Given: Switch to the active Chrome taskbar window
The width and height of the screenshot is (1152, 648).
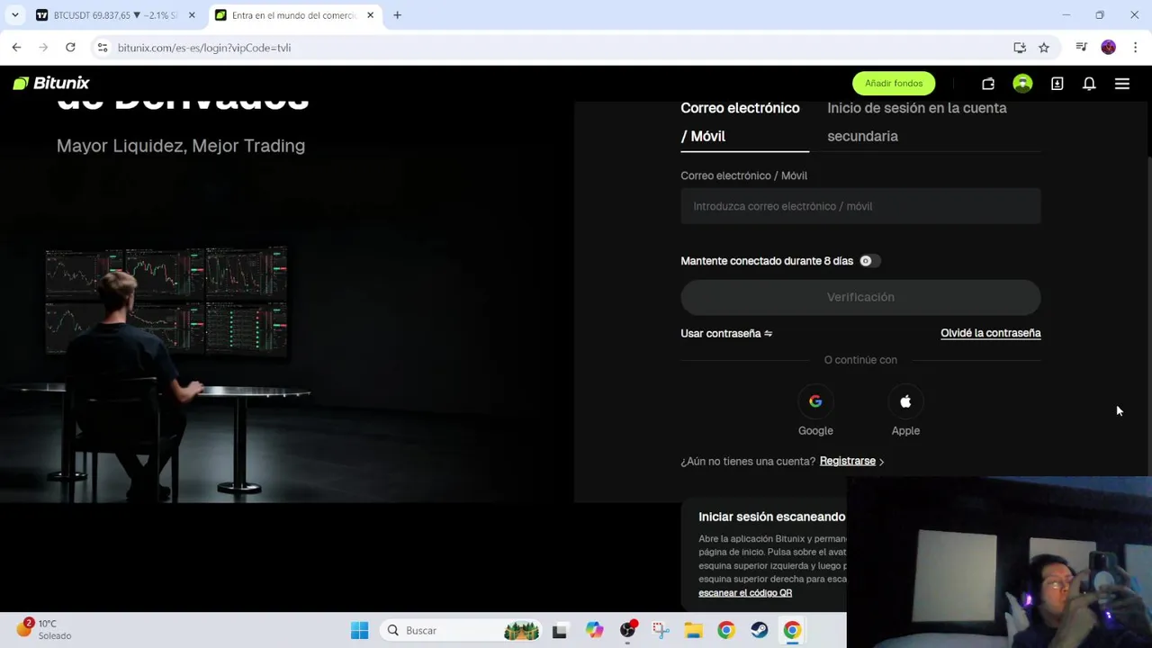Looking at the screenshot, I should click(792, 631).
